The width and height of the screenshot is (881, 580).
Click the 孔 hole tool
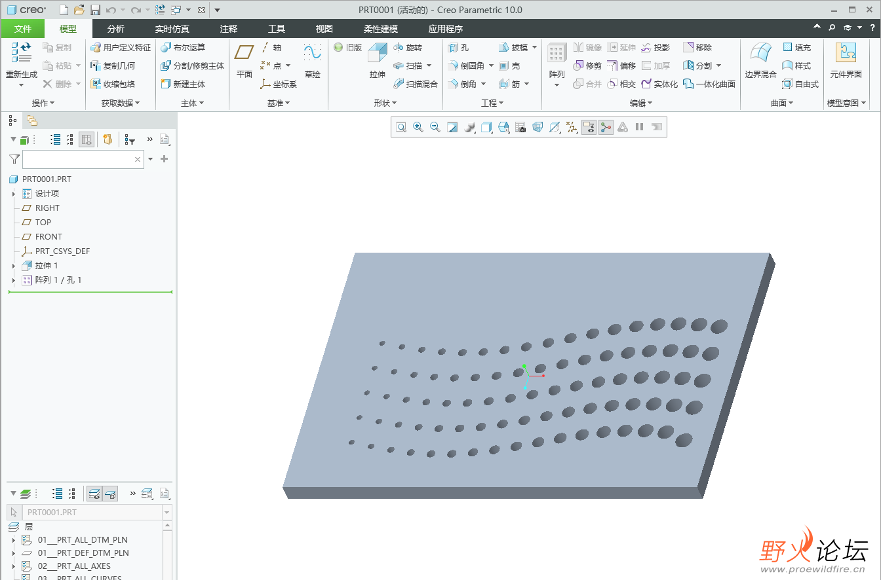[459, 48]
